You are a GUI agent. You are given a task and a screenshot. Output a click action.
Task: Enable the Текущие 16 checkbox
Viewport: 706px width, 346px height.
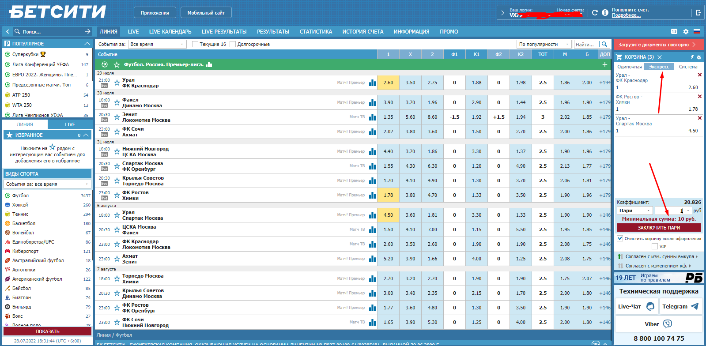pos(195,44)
